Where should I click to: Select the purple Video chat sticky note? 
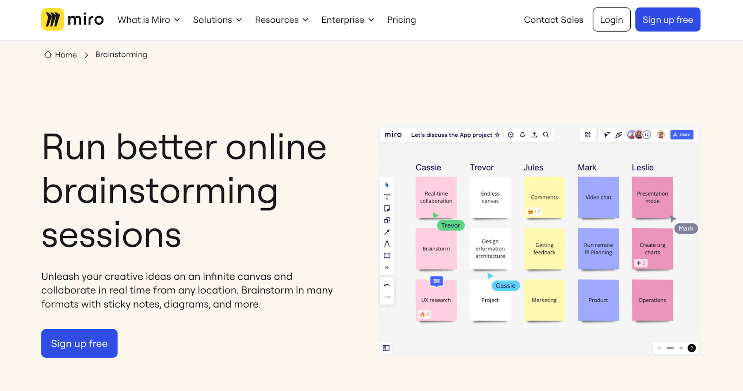pos(598,197)
